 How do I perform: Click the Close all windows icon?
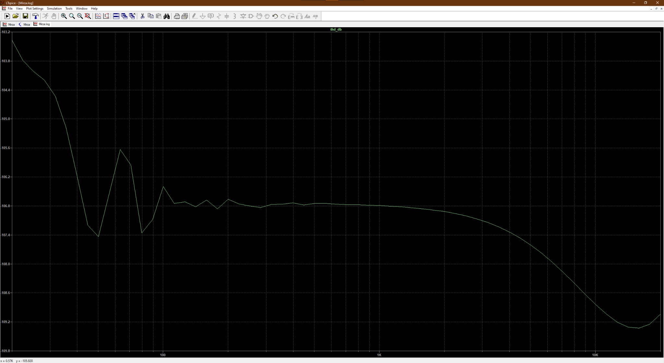(132, 16)
